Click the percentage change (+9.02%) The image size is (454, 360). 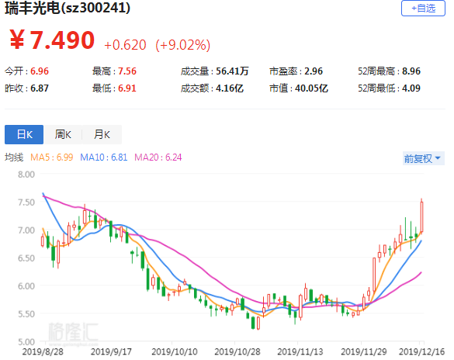click(183, 45)
